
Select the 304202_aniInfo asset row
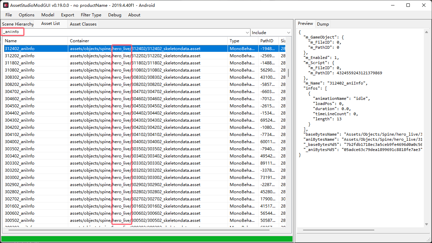tap(144, 127)
